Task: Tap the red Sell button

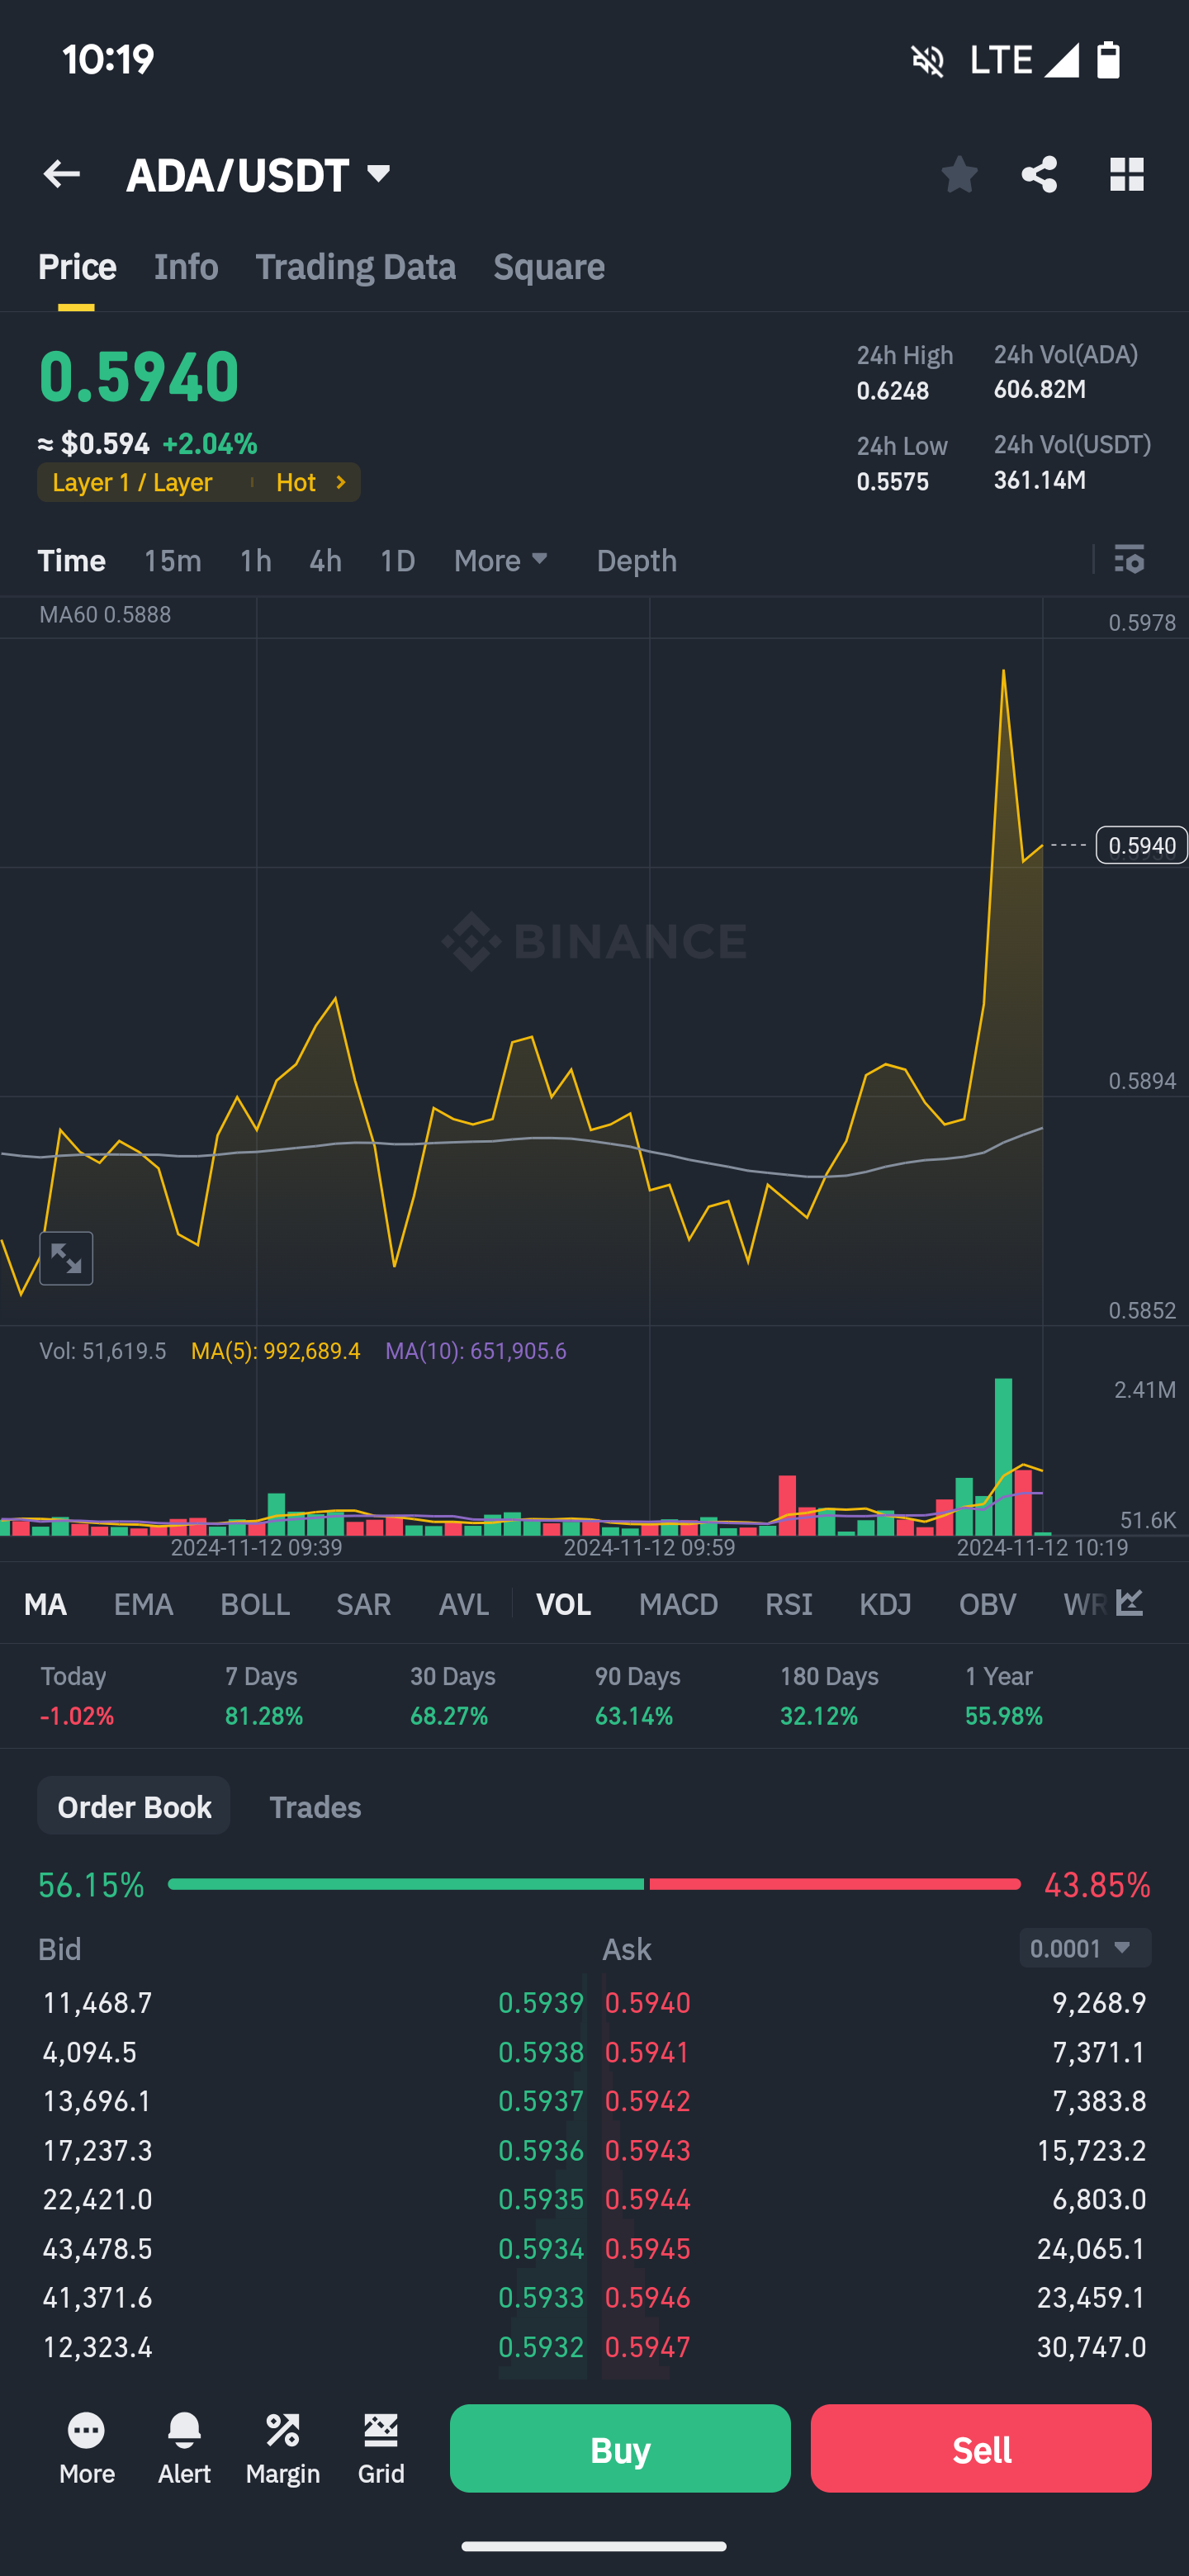Action: 981,2448
